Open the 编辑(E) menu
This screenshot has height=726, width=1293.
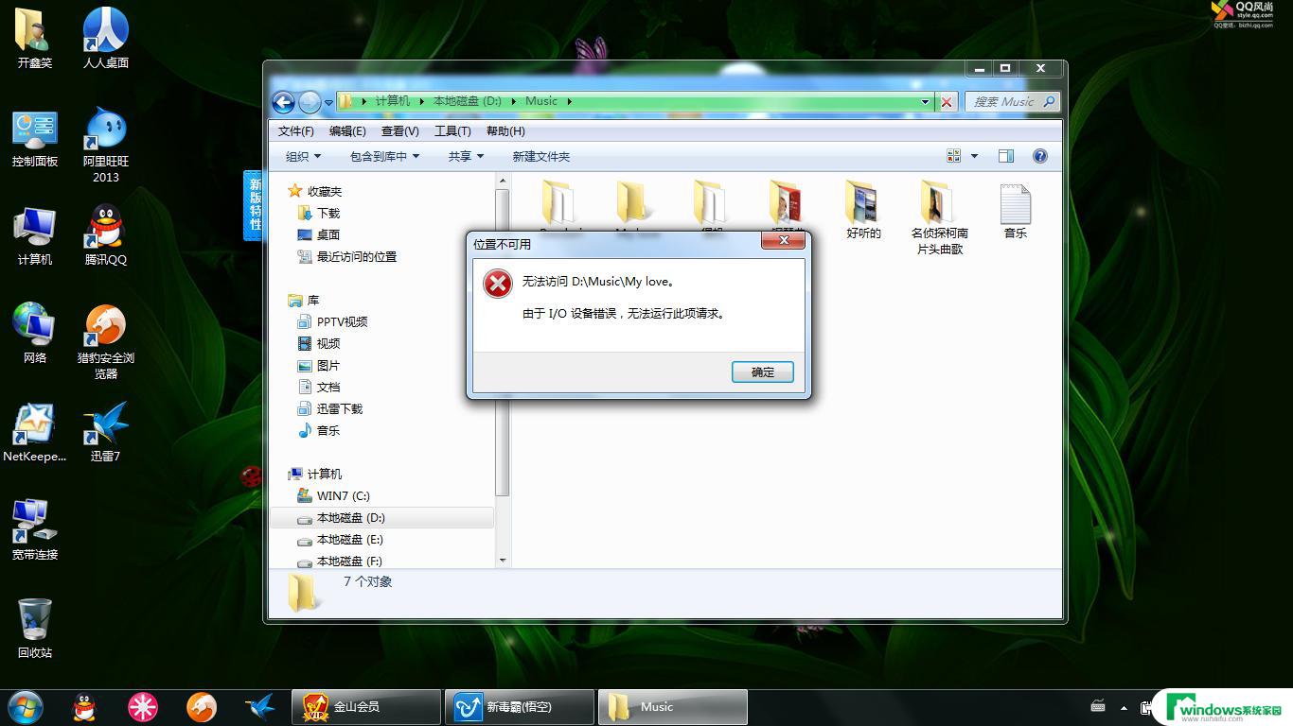[x=347, y=131]
